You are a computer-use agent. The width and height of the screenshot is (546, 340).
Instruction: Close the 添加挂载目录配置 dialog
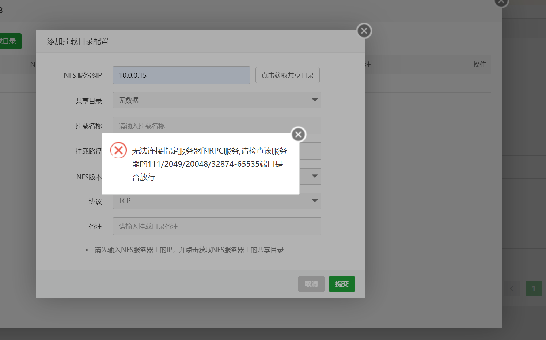(x=364, y=31)
